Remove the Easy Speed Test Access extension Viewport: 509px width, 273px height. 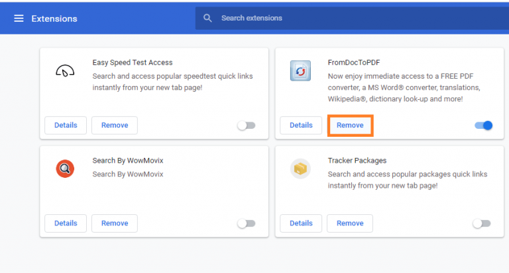tap(115, 125)
